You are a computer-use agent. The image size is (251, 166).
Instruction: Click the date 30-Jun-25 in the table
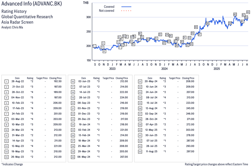151,135
